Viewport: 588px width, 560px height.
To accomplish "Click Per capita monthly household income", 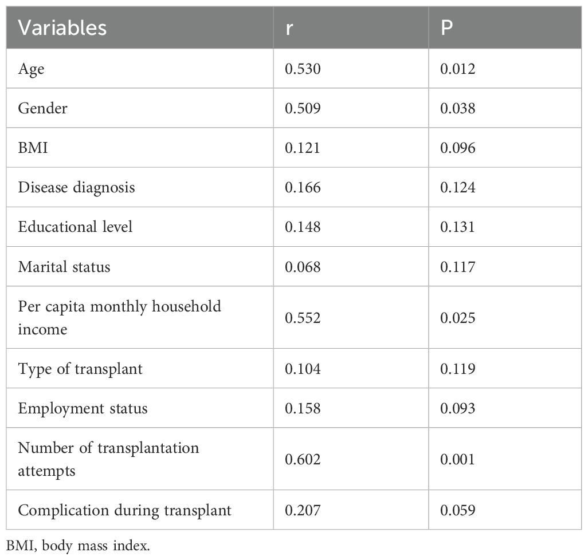I will 119,317.
